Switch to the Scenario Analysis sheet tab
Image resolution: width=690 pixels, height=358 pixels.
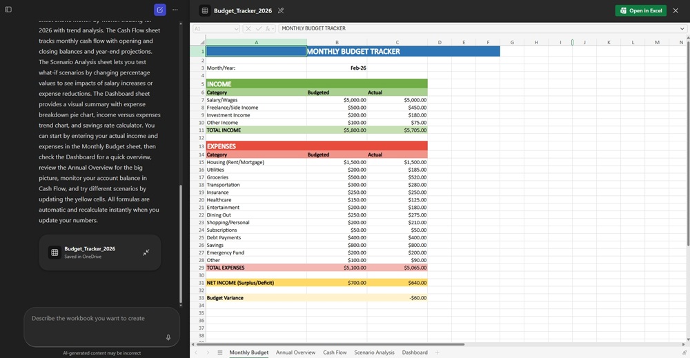pyautogui.click(x=374, y=352)
